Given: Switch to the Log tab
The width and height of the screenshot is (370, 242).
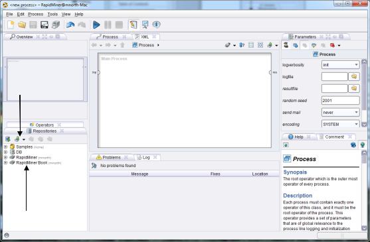Looking at the screenshot, I should [x=146, y=157].
